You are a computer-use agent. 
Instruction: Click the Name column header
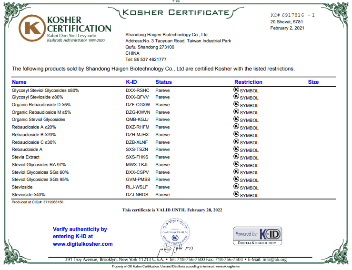tap(19, 82)
